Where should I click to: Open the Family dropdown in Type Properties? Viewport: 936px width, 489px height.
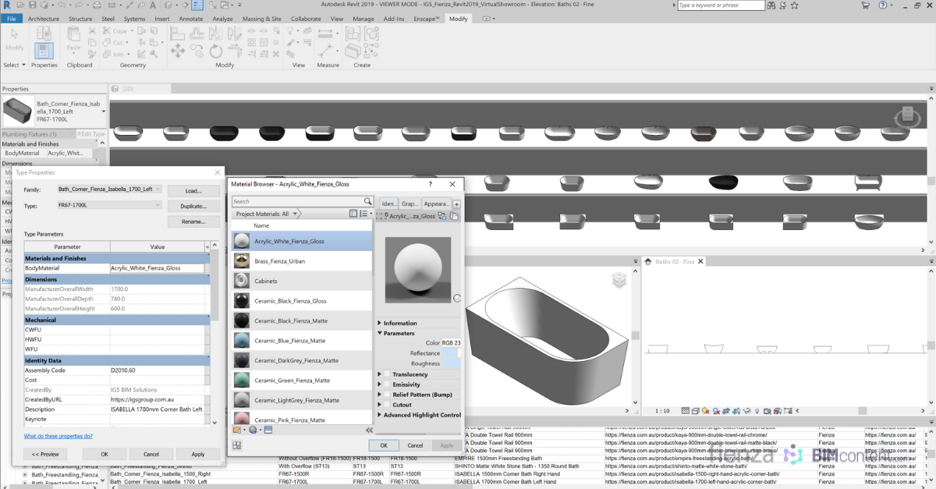(109, 189)
